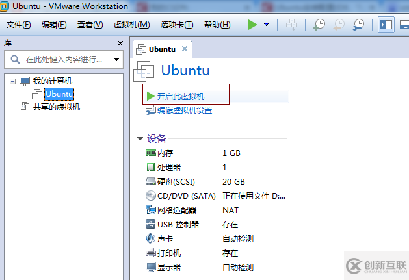Select the USB 控制器 device label
Viewport: 409px width, 280px height.
(178, 225)
